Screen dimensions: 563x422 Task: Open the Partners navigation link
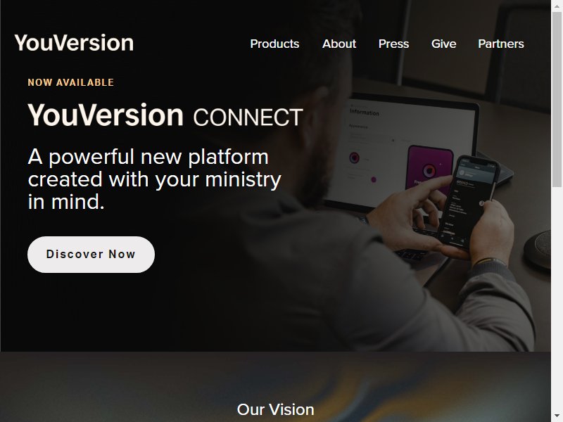(501, 44)
